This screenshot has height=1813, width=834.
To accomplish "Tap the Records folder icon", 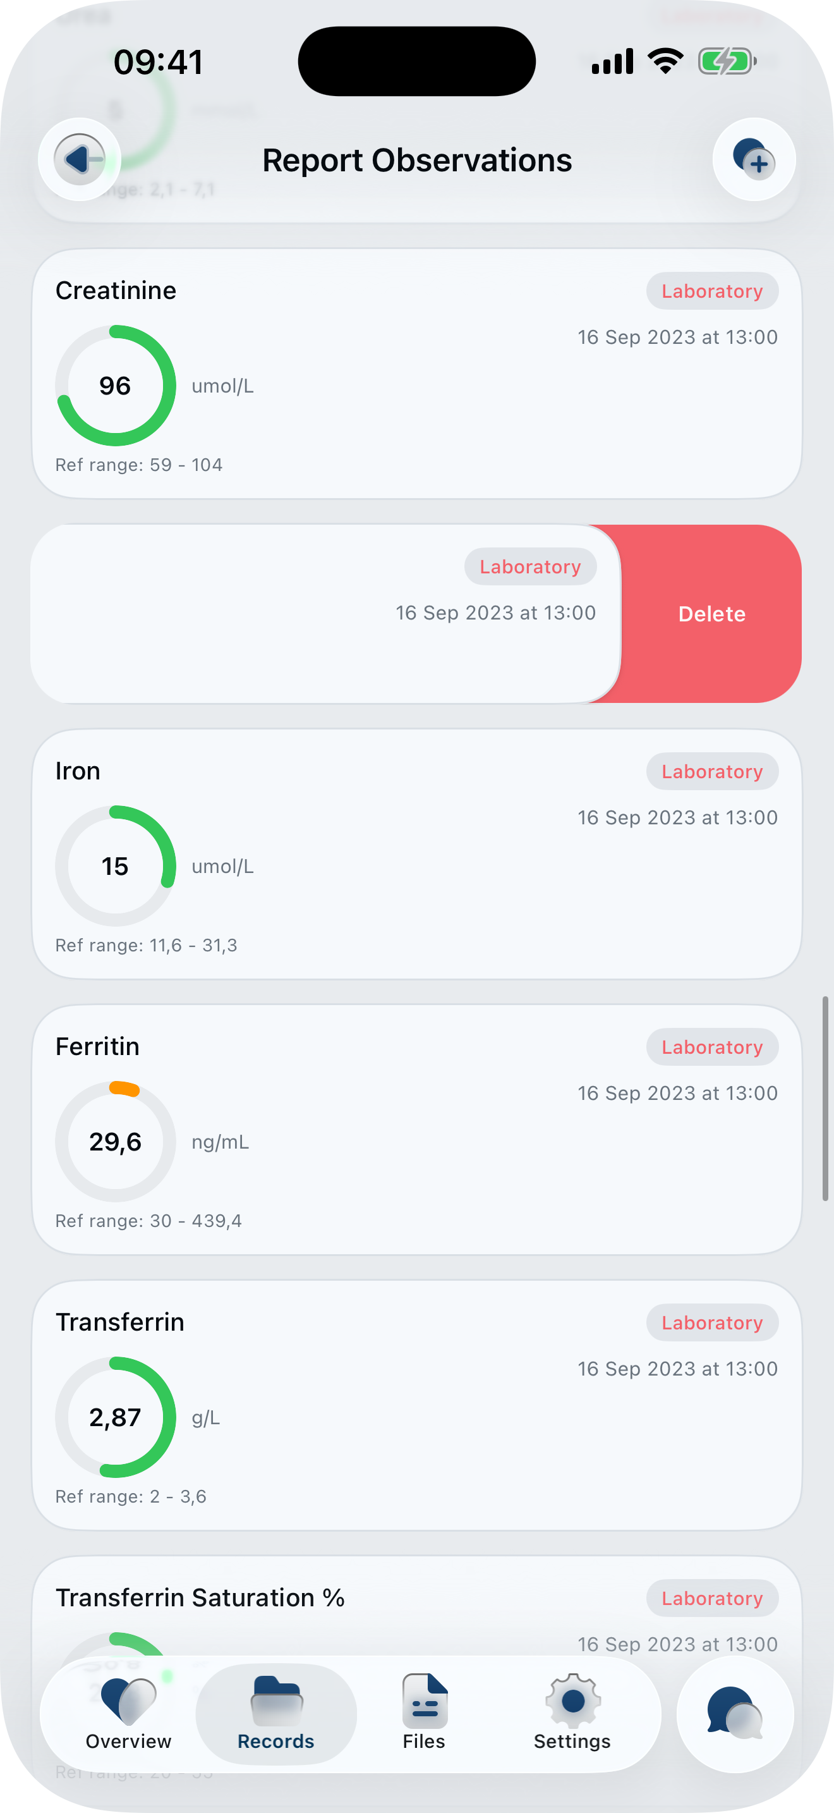I will pyautogui.click(x=276, y=1702).
